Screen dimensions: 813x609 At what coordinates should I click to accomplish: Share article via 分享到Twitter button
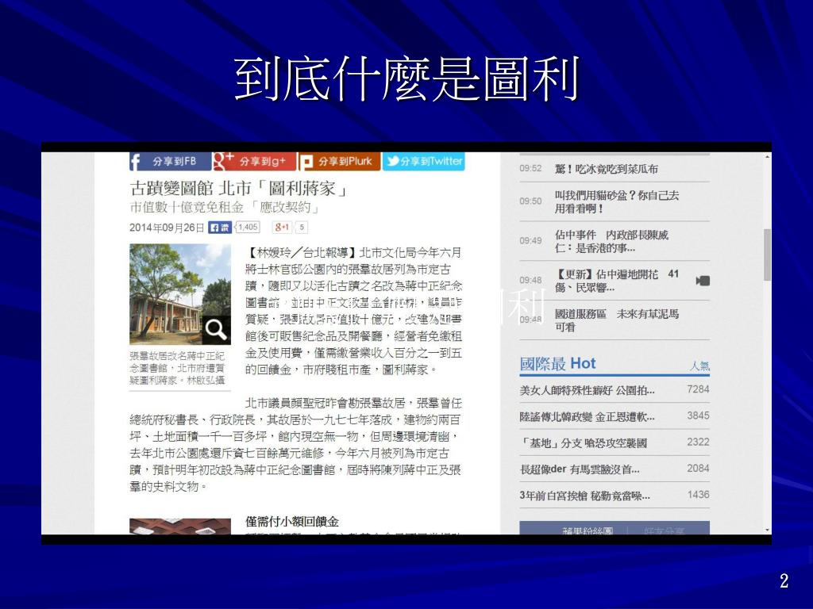pos(424,161)
